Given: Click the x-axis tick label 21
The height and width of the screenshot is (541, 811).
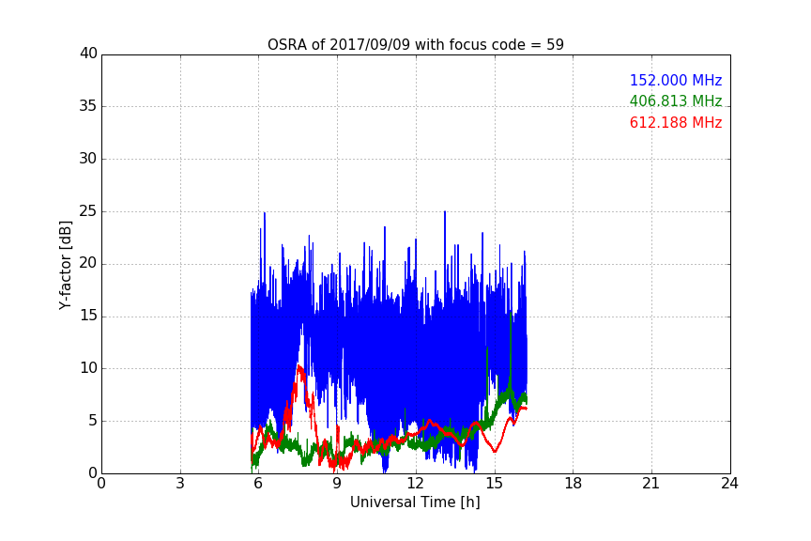Looking at the screenshot, I should [x=651, y=484].
